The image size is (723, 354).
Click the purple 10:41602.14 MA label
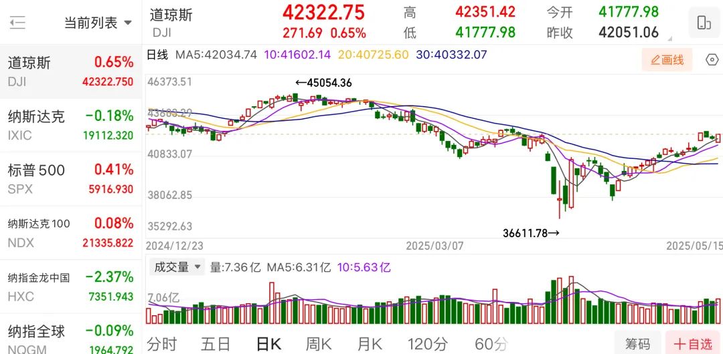pos(297,55)
